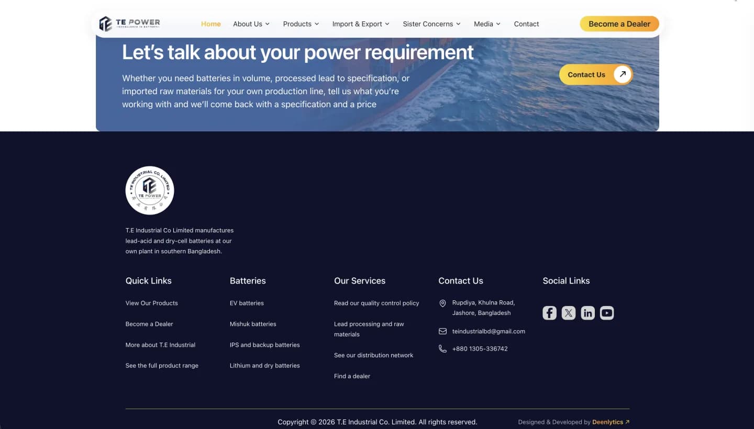Screen dimensions: 754x429
Task: Go to the Home nav item
Action: pyautogui.click(x=211, y=24)
